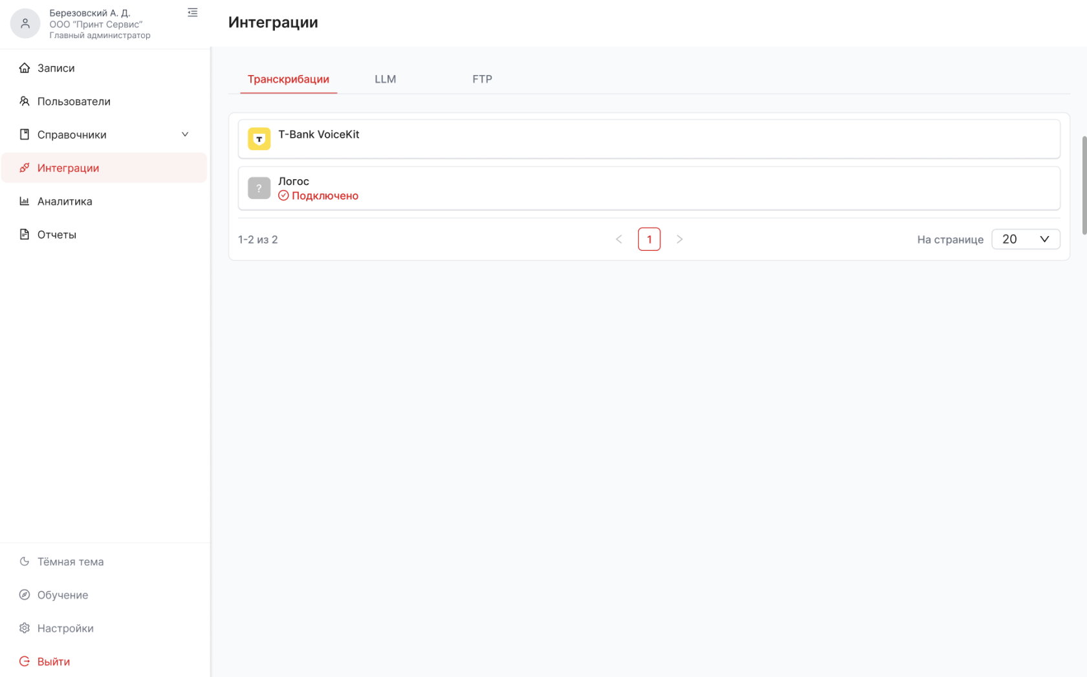Click the user avatar icon

point(25,23)
